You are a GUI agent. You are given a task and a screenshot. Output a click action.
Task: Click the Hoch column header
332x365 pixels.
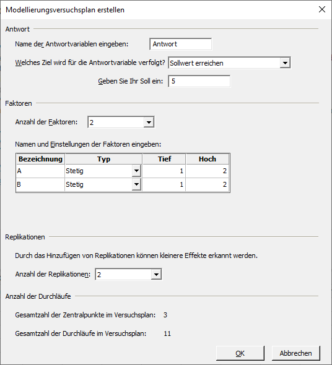tap(207, 159)
